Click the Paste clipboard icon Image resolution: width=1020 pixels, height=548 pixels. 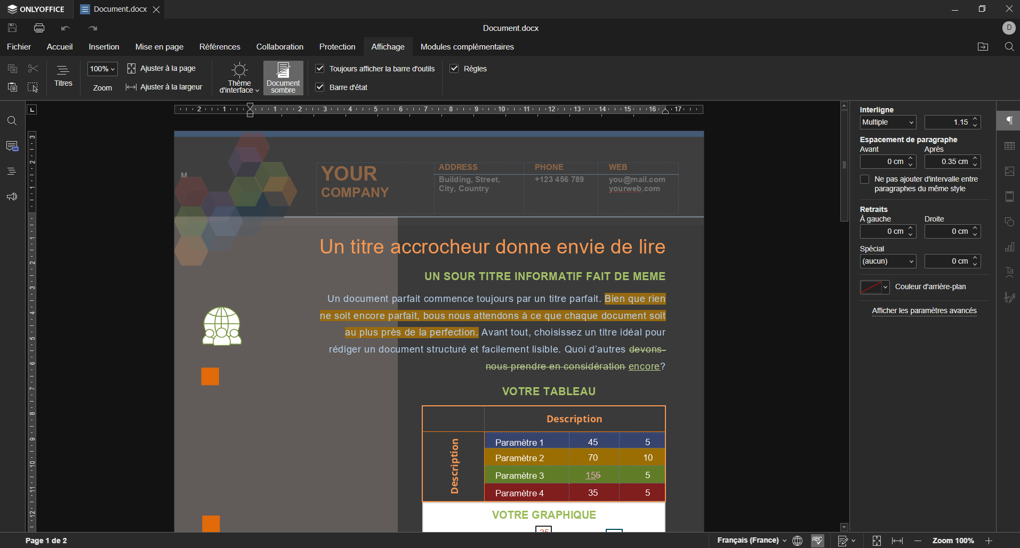click(12, 87)
